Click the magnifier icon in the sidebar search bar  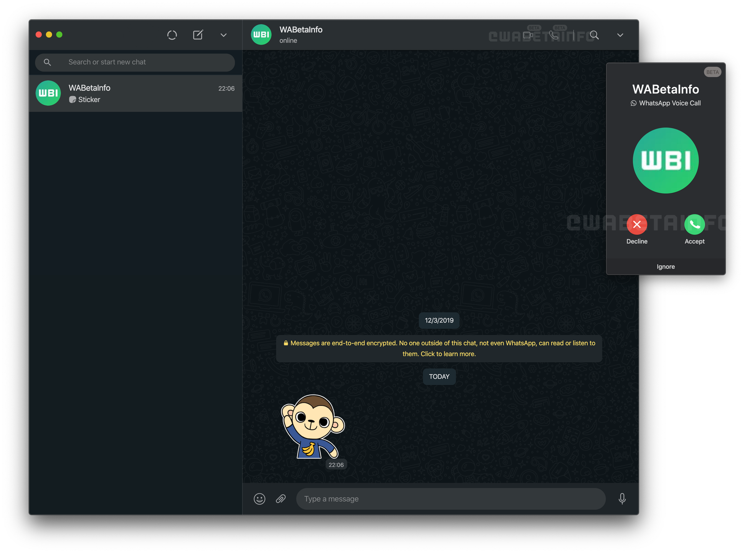pyautogui.click(x=47, y=62)
